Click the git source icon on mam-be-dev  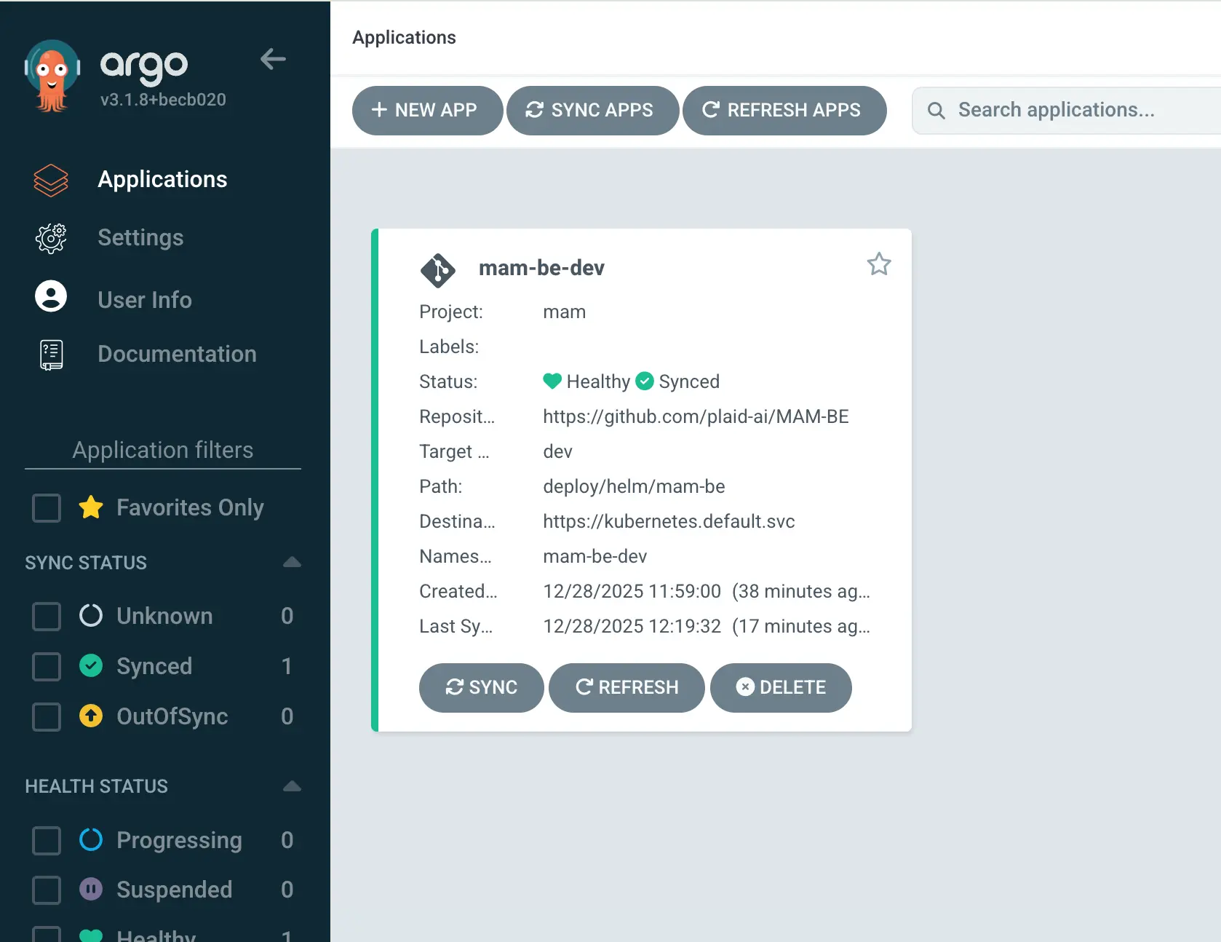438,270
